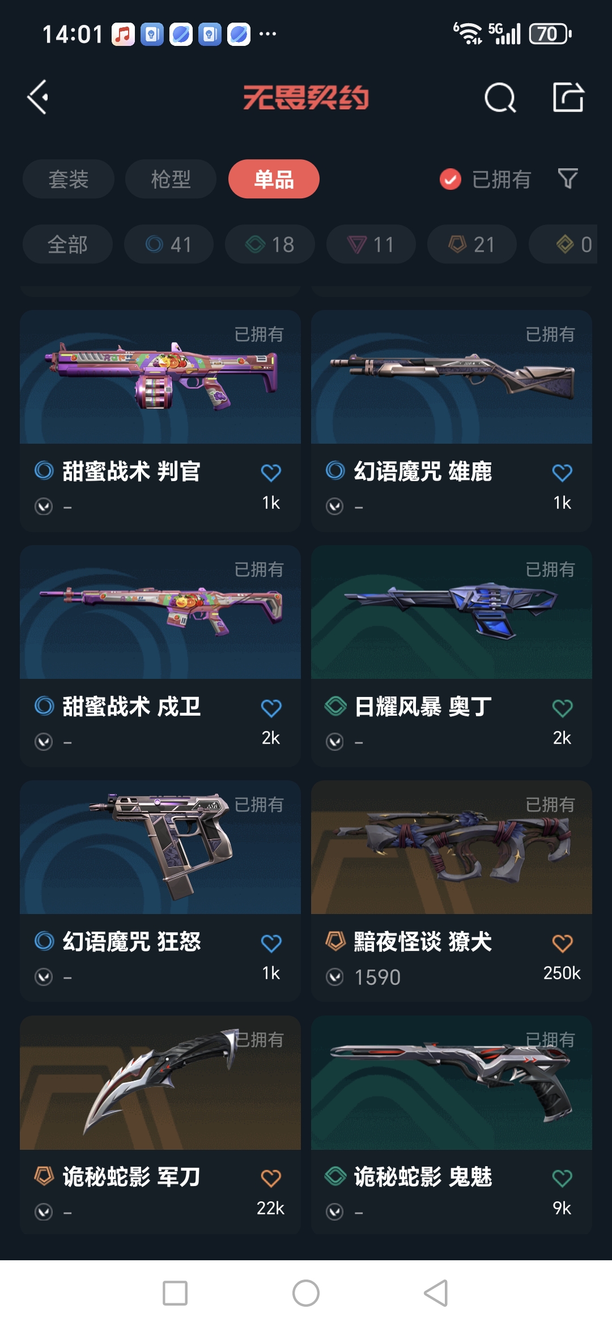Select the 全部 filter button
This screenshot has width=612, height=1326.
pyautogui.click(x=67, y=244)
